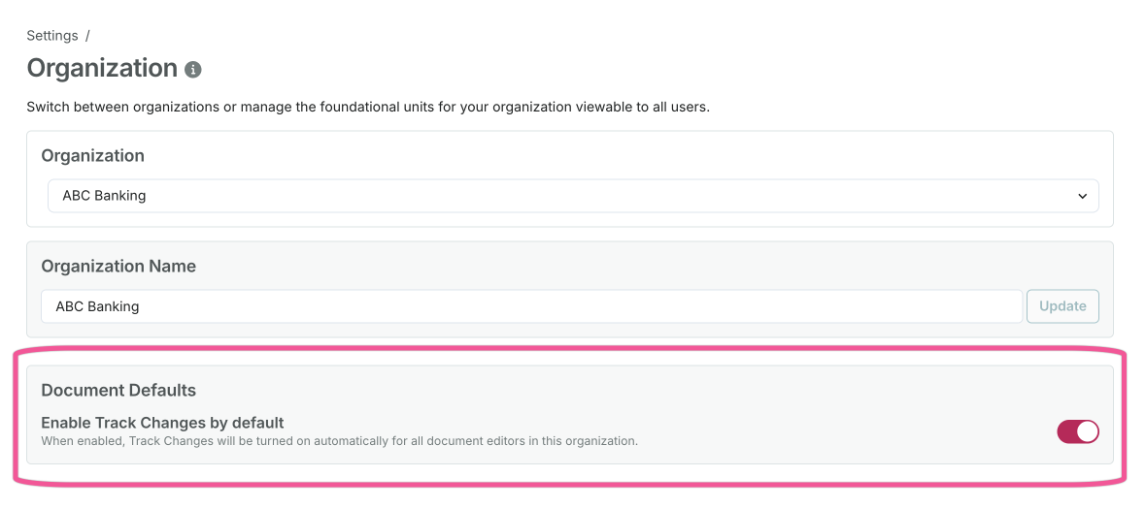Open the Organization dropdown showing ABC Banking
This screenshot has height=509, width=1146.
pos(573,196)
